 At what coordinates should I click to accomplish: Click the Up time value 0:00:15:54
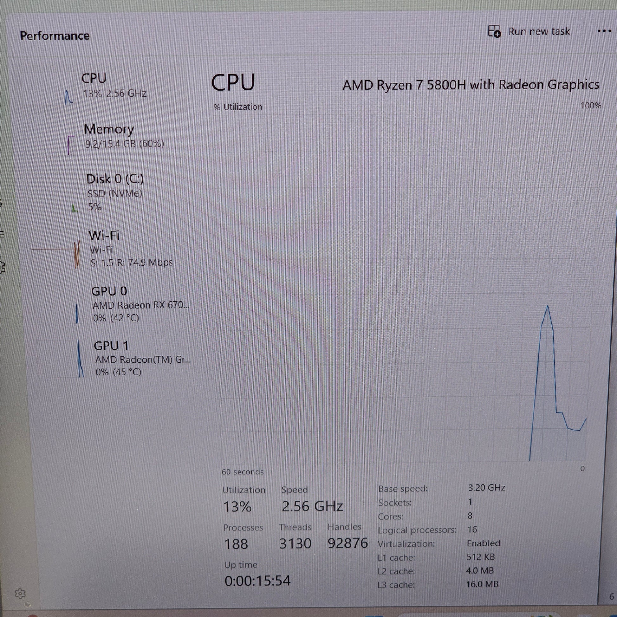(258, 581)
